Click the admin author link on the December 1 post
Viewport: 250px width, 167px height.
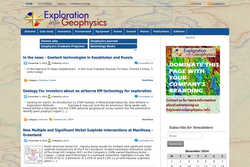66,96
